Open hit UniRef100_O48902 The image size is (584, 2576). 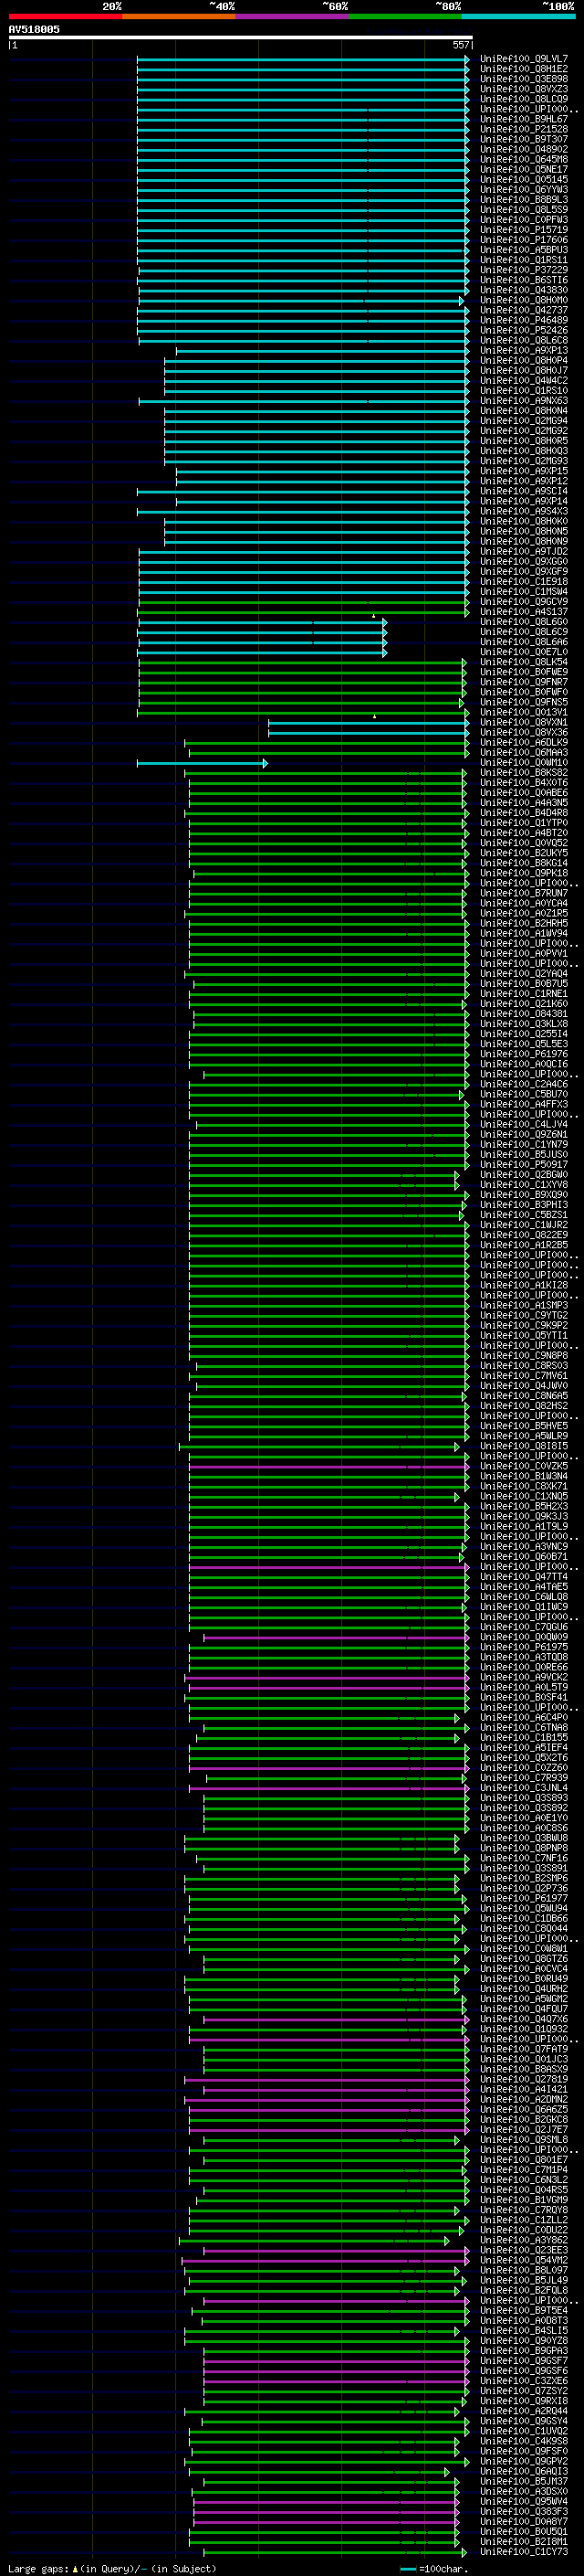(x=523, y=150)
